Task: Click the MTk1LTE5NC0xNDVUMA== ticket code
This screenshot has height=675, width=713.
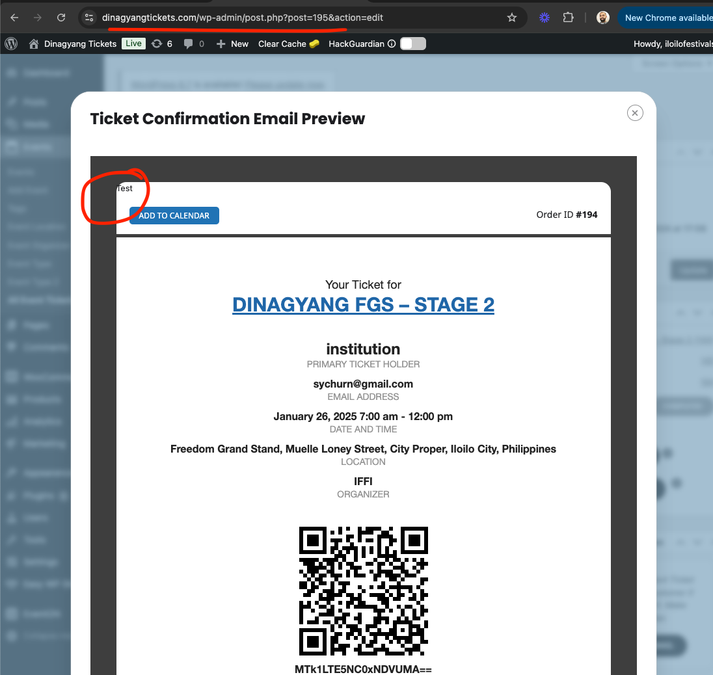Action: pyautogui.click(x=363, y=669)
